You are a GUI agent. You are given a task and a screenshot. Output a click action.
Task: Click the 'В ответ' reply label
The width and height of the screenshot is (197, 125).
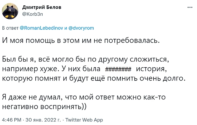(x=10, y=28)
